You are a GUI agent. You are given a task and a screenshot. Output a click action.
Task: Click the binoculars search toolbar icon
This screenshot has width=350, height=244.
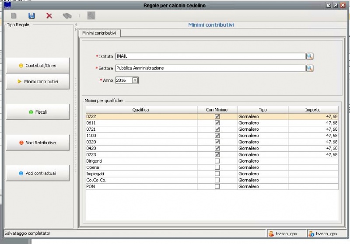click(66, 16)
